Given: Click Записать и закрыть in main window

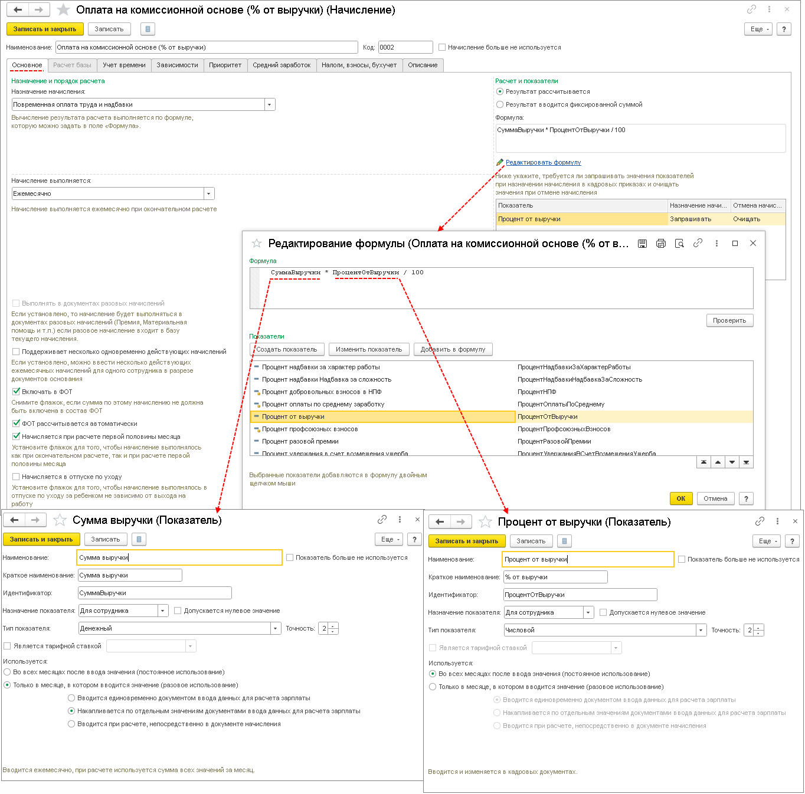Looking at the screenshot, I should 45,29.
